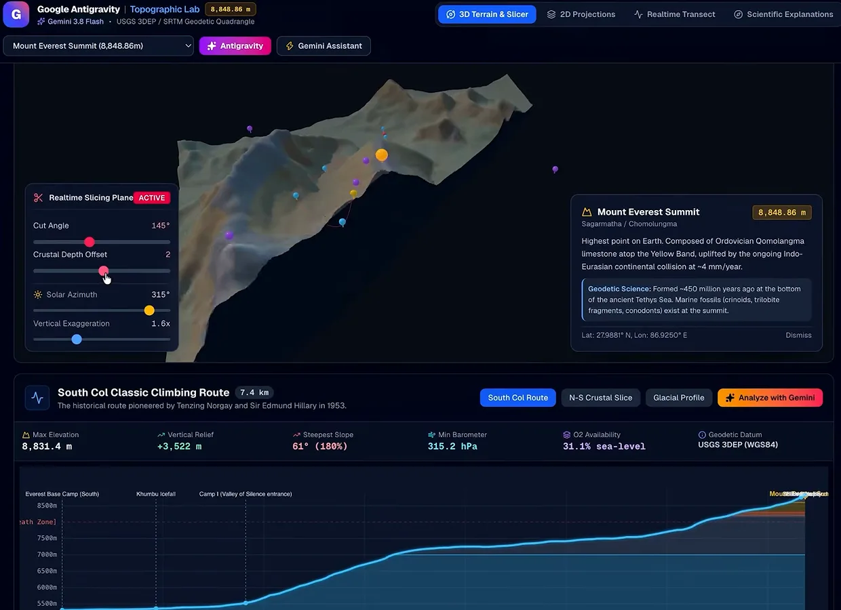The image size is (841, 610).
Task: Click the purple pin floating right of the terrain
Action: (x=555, y=170)
